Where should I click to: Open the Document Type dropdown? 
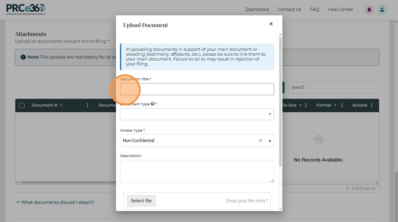[x=197, y=114]
